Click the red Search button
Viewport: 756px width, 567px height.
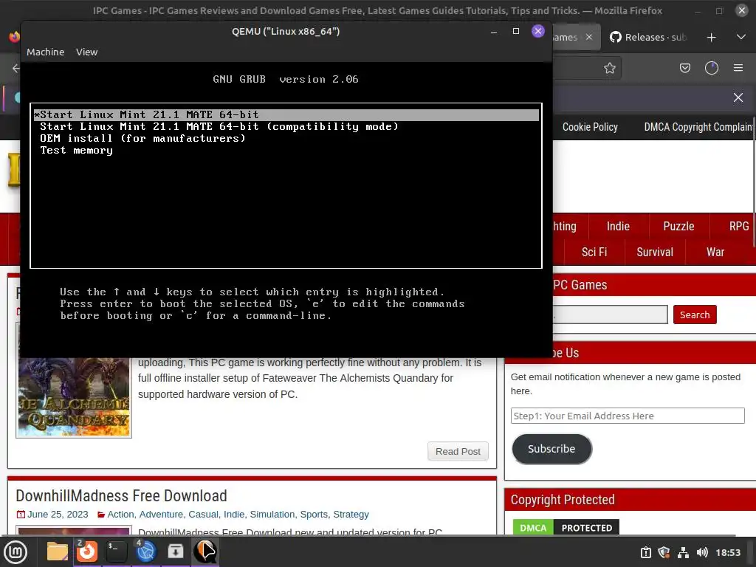click(x=695, y=315)
